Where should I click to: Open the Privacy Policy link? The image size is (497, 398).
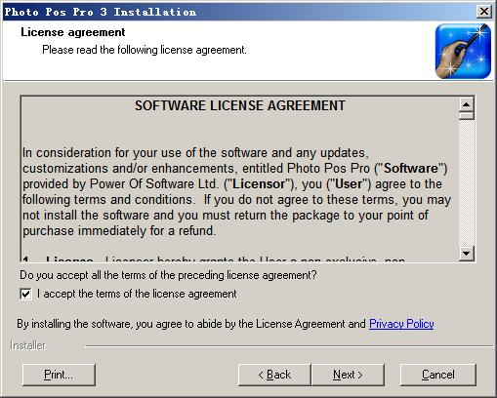tap(401, 324)
